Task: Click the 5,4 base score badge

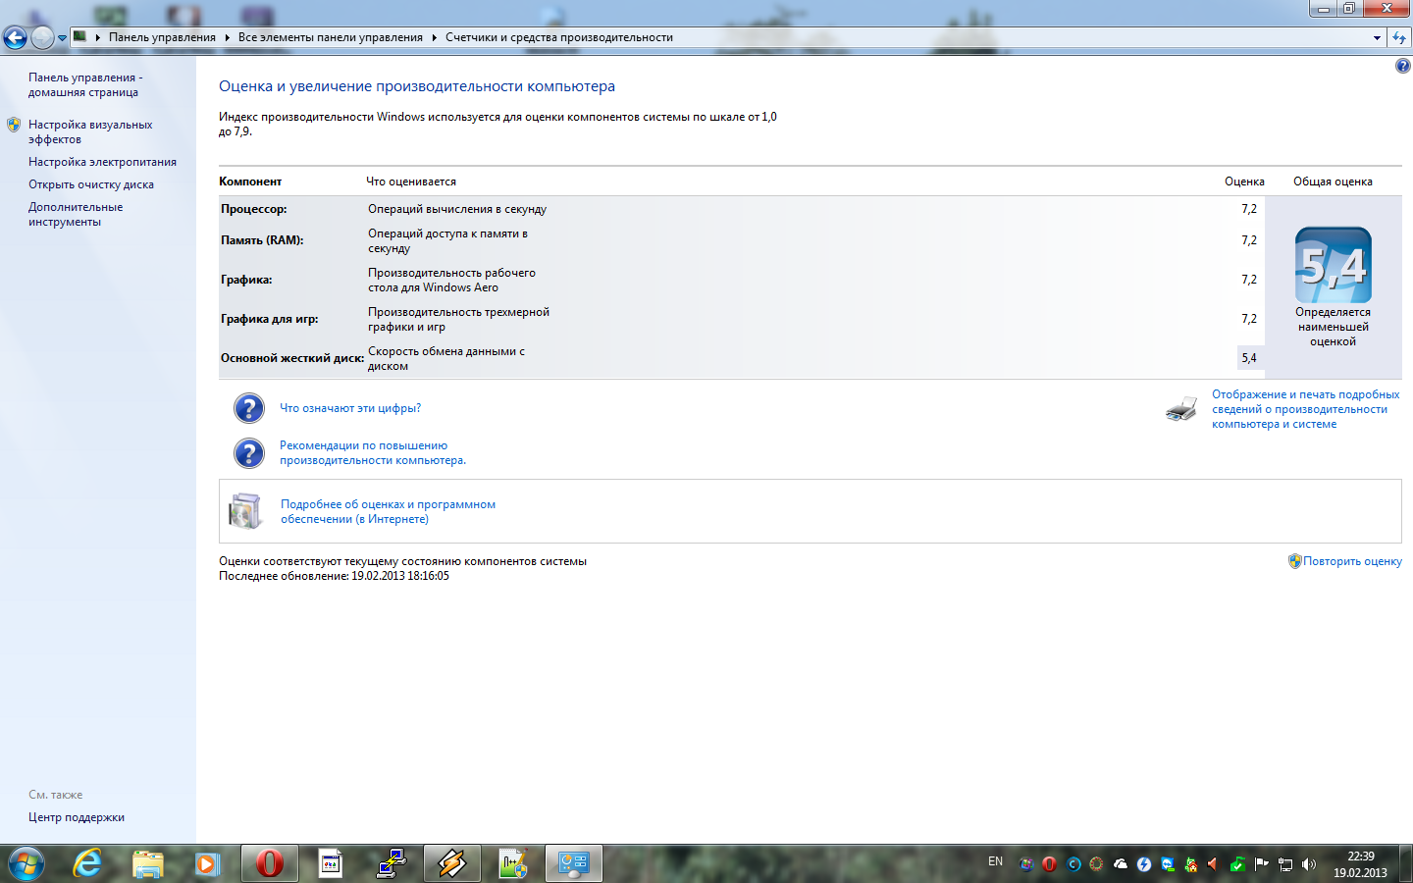Action: [1334, 265]
